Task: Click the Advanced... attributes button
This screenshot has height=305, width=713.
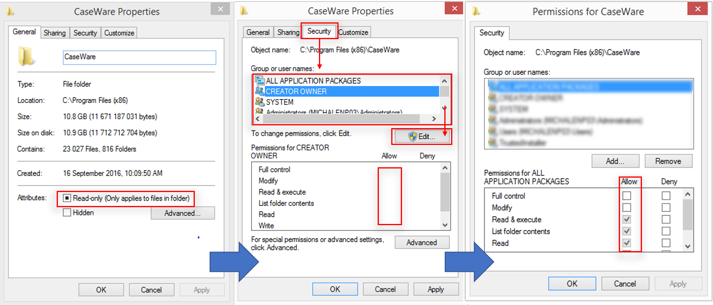Action: pyautogui.click(x=182, y=213)
